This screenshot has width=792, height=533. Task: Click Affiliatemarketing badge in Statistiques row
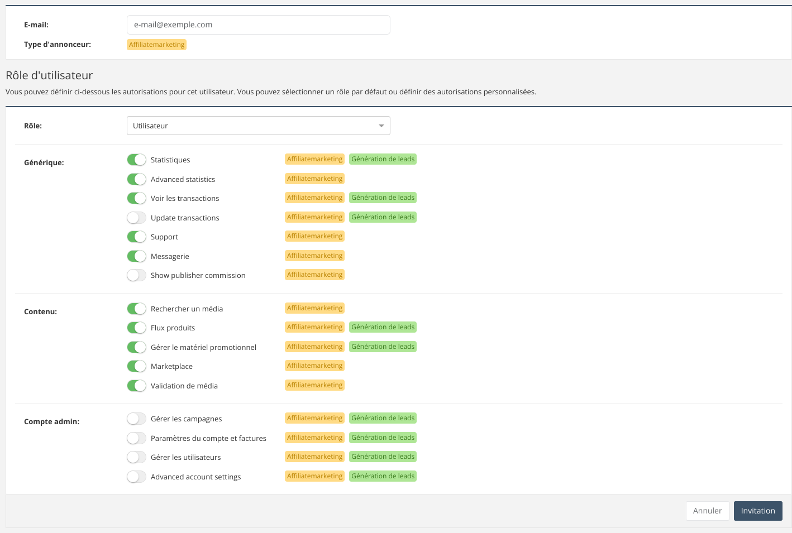click(314, 159)
